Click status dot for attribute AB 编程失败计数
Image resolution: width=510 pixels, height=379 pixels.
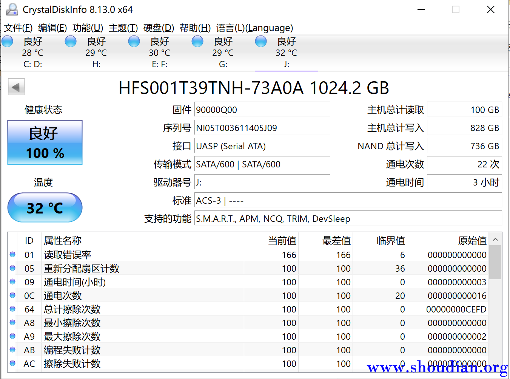(x=12, y=350)
